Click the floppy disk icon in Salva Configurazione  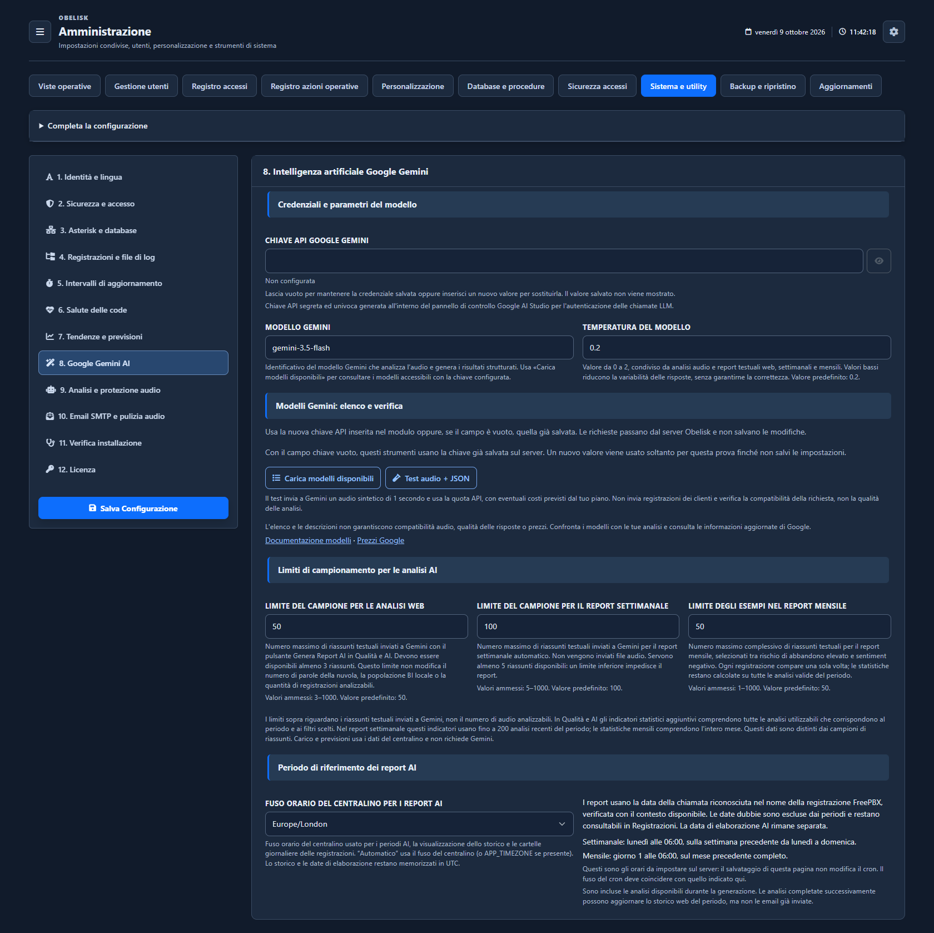[x=93, y=508]
